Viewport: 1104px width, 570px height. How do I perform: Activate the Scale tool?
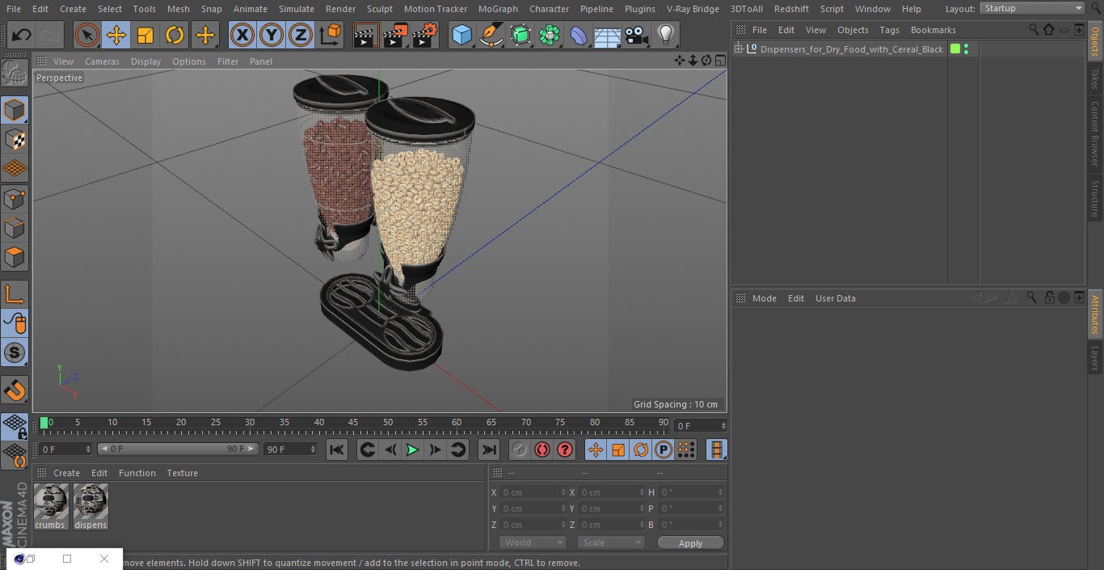(145, 35)
